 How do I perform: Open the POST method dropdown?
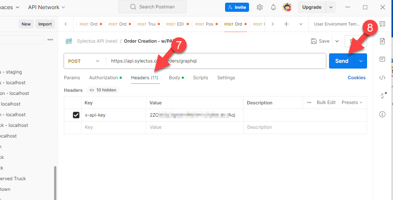pyautogui.click(x=84, y=61)
